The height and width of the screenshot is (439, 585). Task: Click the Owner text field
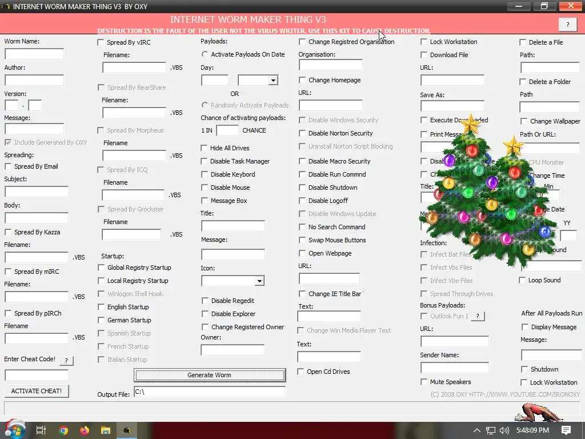tap(233, 350)
